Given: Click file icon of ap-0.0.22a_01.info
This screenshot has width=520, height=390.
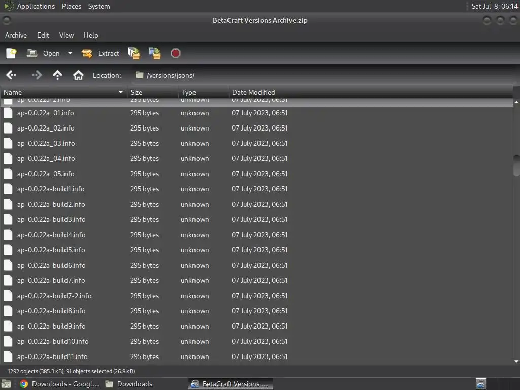Looking at the screenshot, I should click(x=8, y=113).
